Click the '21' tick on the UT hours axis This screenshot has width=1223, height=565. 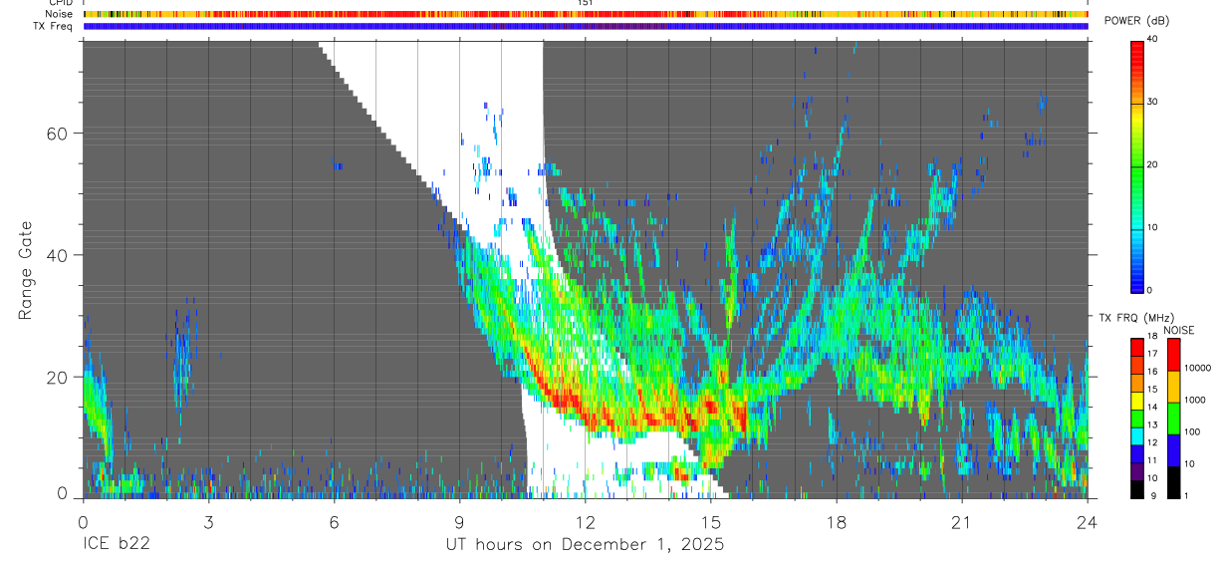(961, 521)
